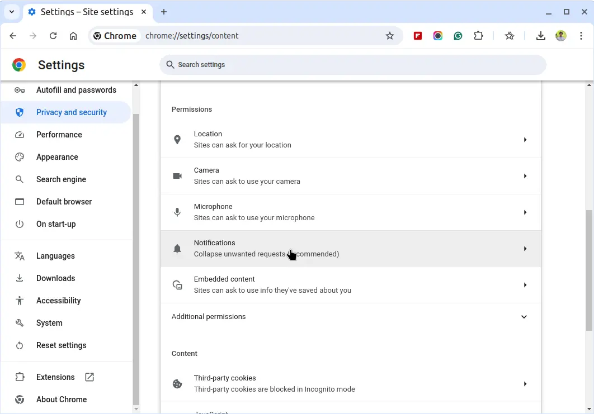Open the tab search dropdown arrow
594x414 pixels.
[12, 12]
